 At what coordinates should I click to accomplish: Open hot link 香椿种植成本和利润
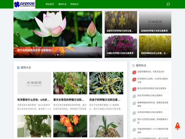coord(153,104)
